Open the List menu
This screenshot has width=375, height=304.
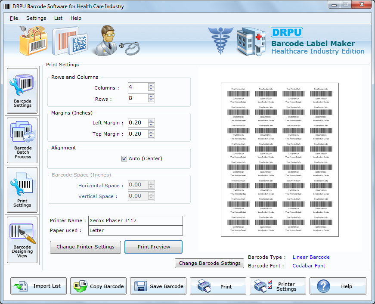tap(58, 18)
